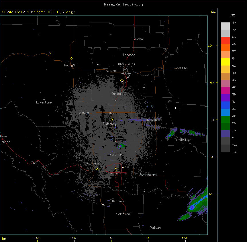This screenshot has height=242, width=247.
Task: Click the Cochrane label
Action: click(x=92, y=163)
